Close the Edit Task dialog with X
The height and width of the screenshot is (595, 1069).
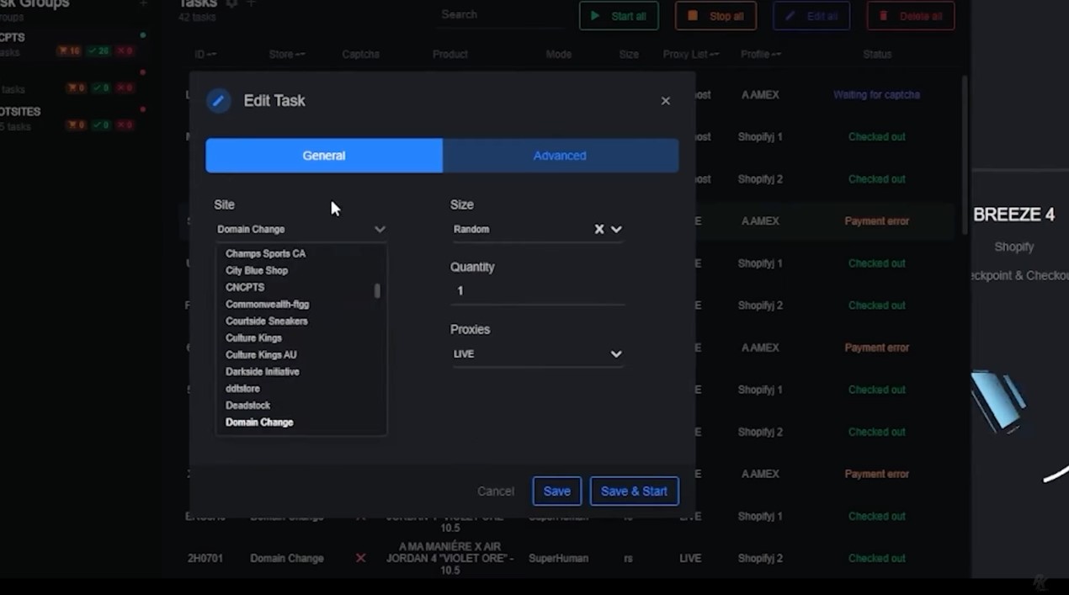click(x=665, y=101)
